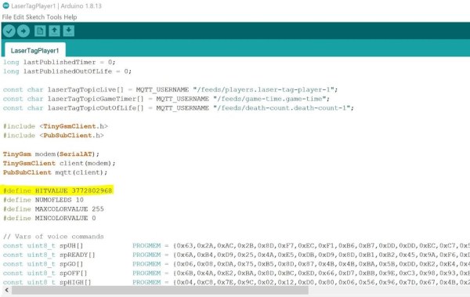Image resolution: width=470 pixels, height=297 pixels.
Task: Select the LaserTagPlayer1 tab
Action: point(35,50)
